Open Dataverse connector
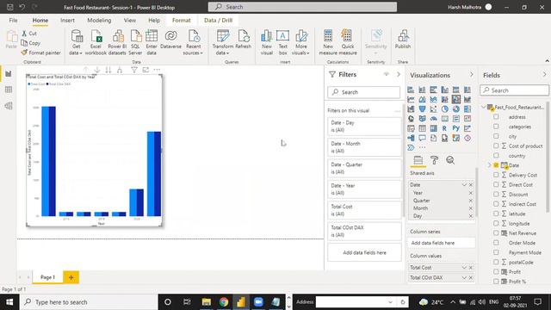Image resolution: width=551 pixels, height=310 pixels. click(x=170, y=40)
